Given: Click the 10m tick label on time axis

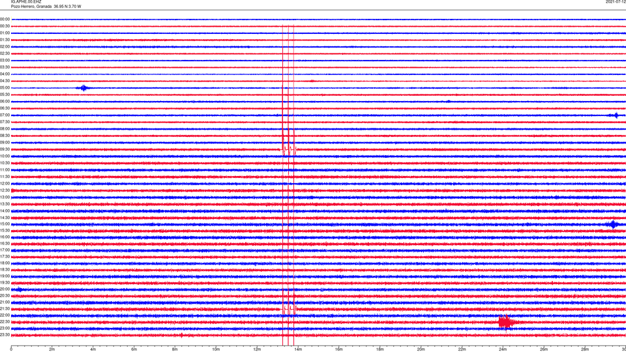Looking at the screenshot, I should coord(216,349).
